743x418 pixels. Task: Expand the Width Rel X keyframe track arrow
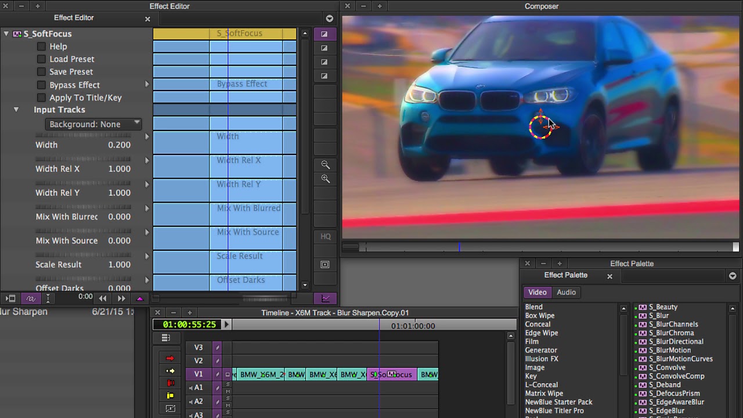tap(147, 160)
